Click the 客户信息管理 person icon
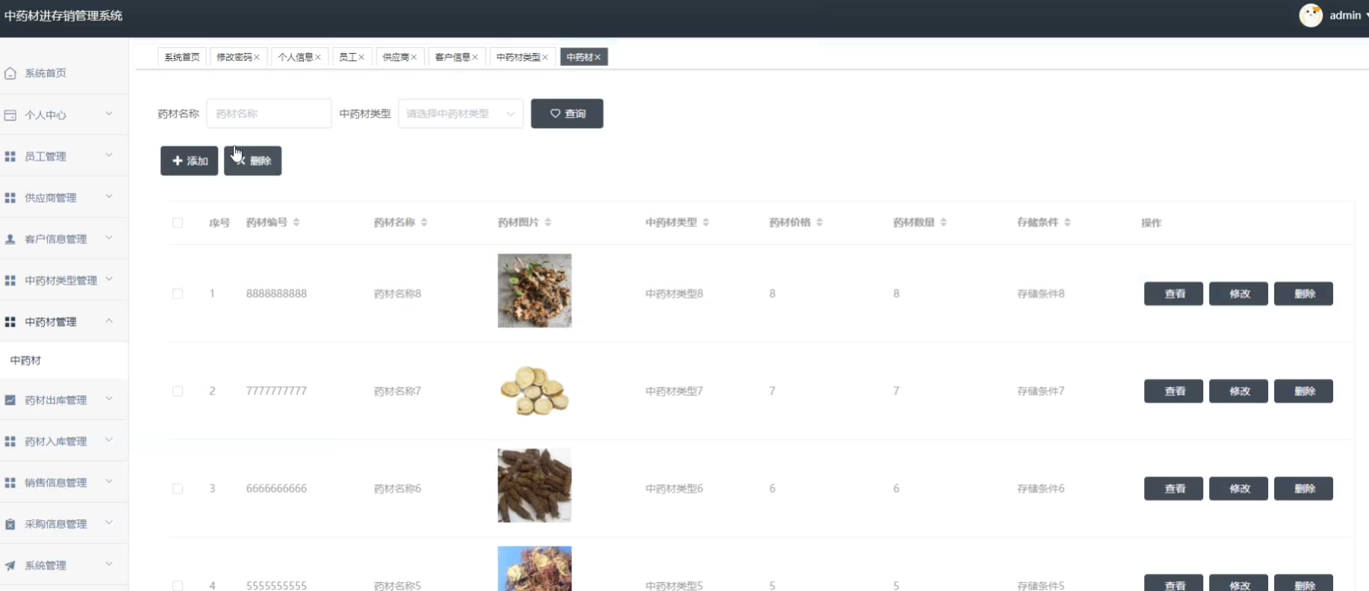The height and width of the screenshot is (591, 1369). (10, 239)
